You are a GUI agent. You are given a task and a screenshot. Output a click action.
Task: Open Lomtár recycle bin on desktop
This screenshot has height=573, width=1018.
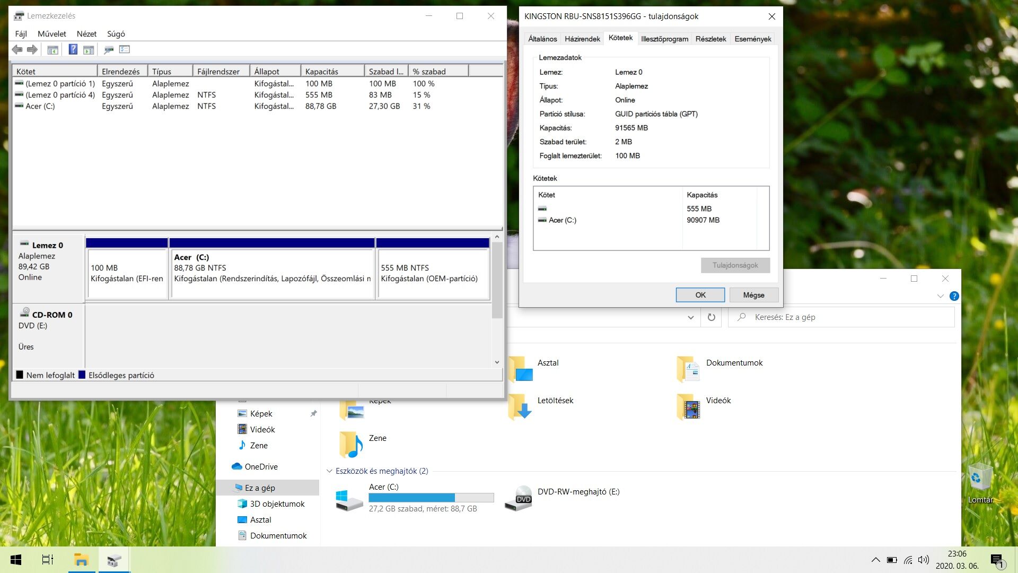[980, 483]
